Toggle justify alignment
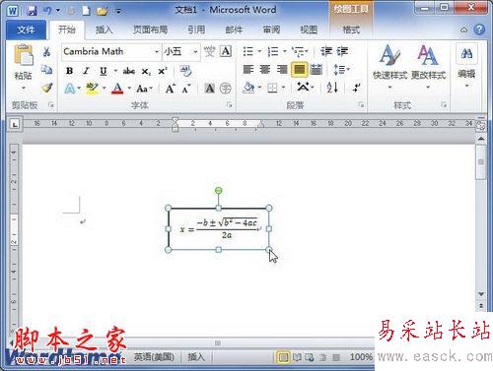 click(299, 70)
